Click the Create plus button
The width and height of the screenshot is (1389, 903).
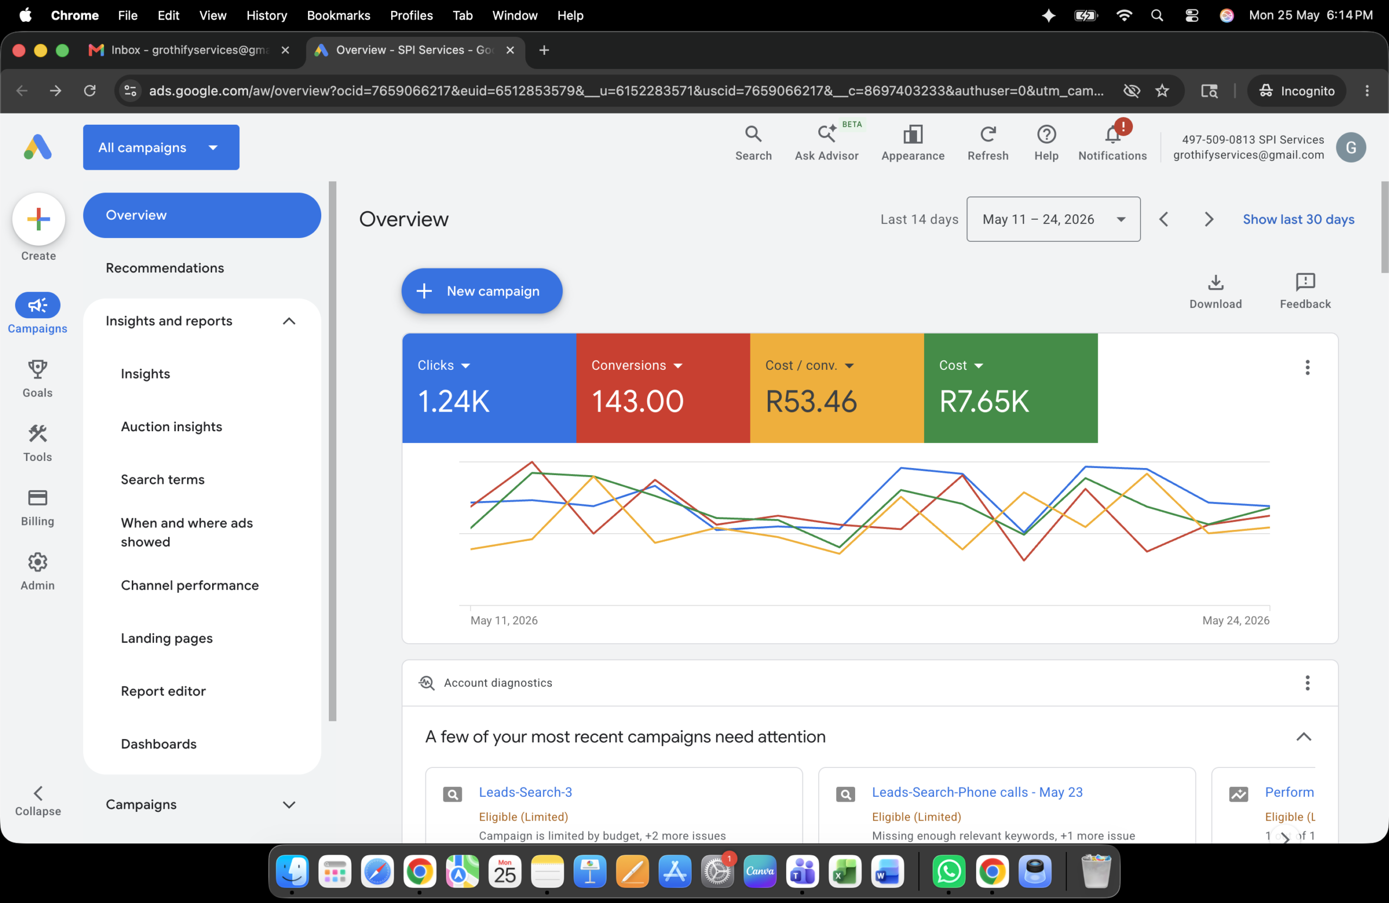tap(39, 219)
